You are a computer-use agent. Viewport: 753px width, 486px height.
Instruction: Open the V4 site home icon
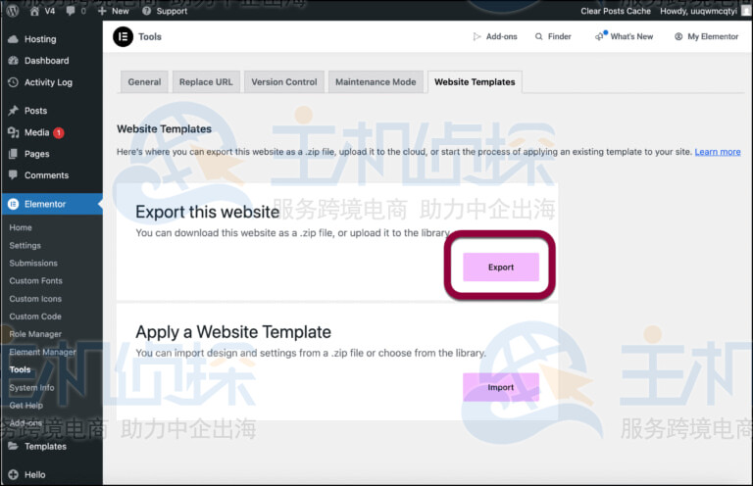point(34,11)
